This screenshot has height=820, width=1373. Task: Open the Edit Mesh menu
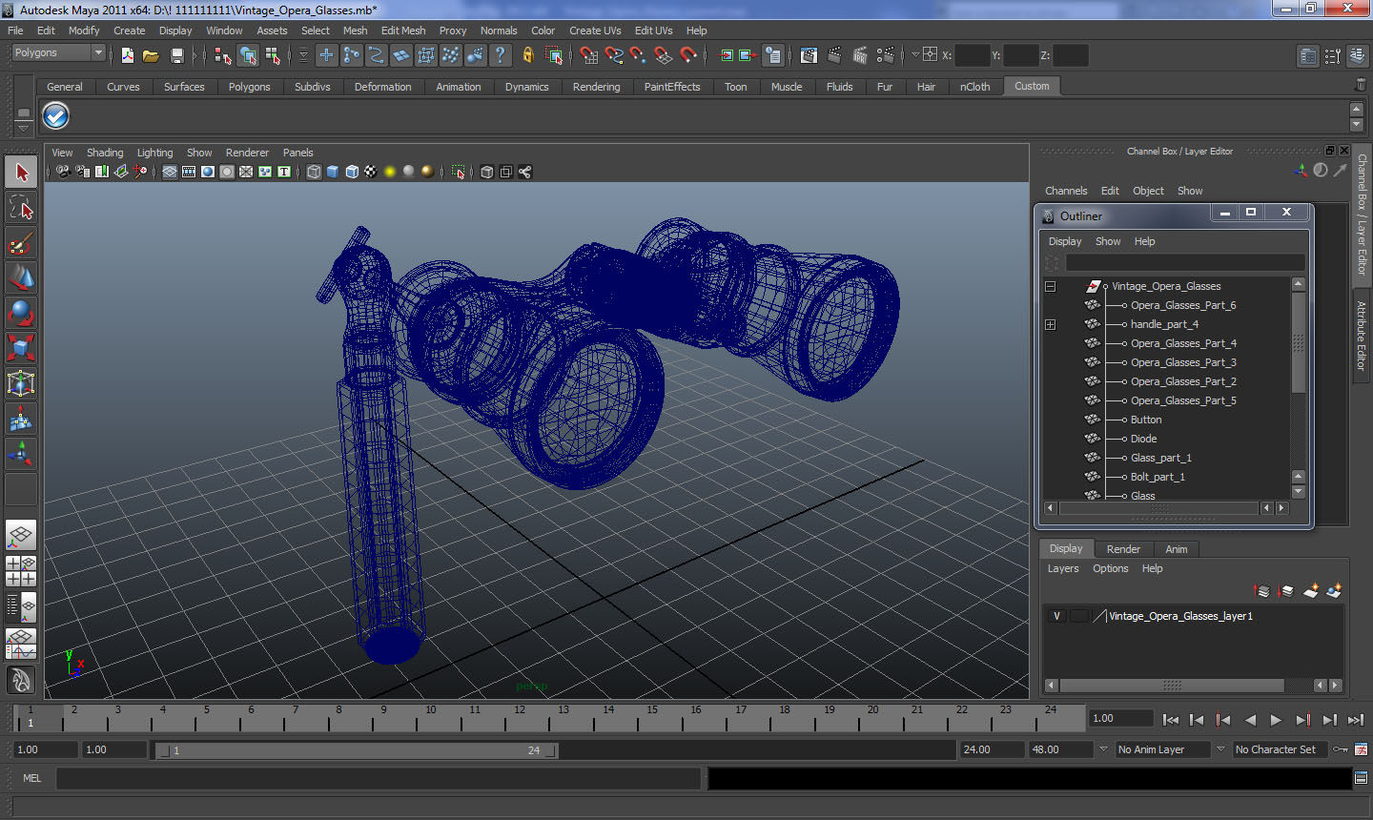point(403,31)
